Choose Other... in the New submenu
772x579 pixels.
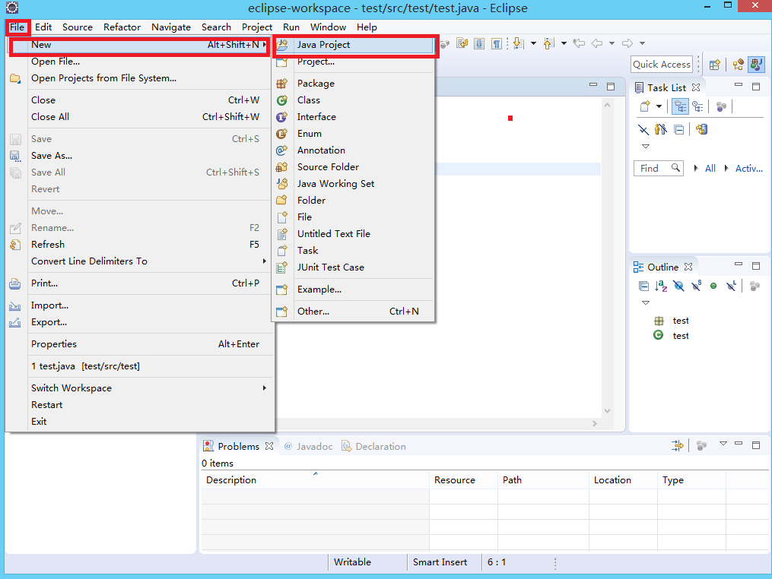tap(354, 312)
